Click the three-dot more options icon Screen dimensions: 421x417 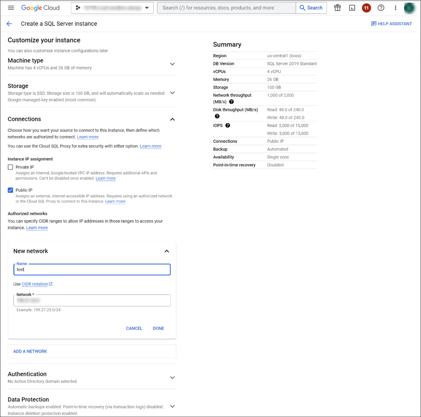pos(395,8)
